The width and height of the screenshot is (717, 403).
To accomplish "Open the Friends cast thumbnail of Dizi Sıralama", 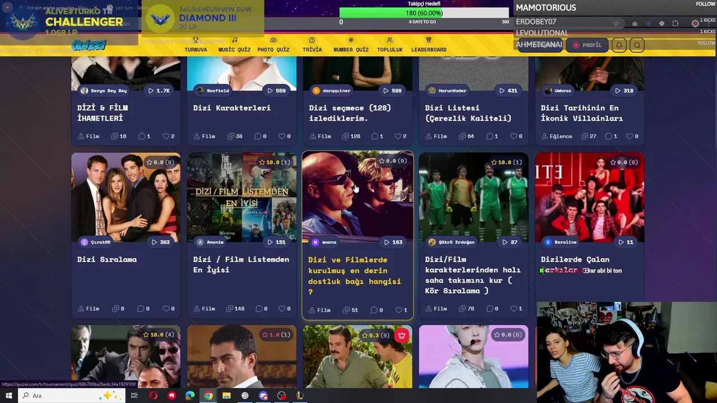I will (126, 198).
